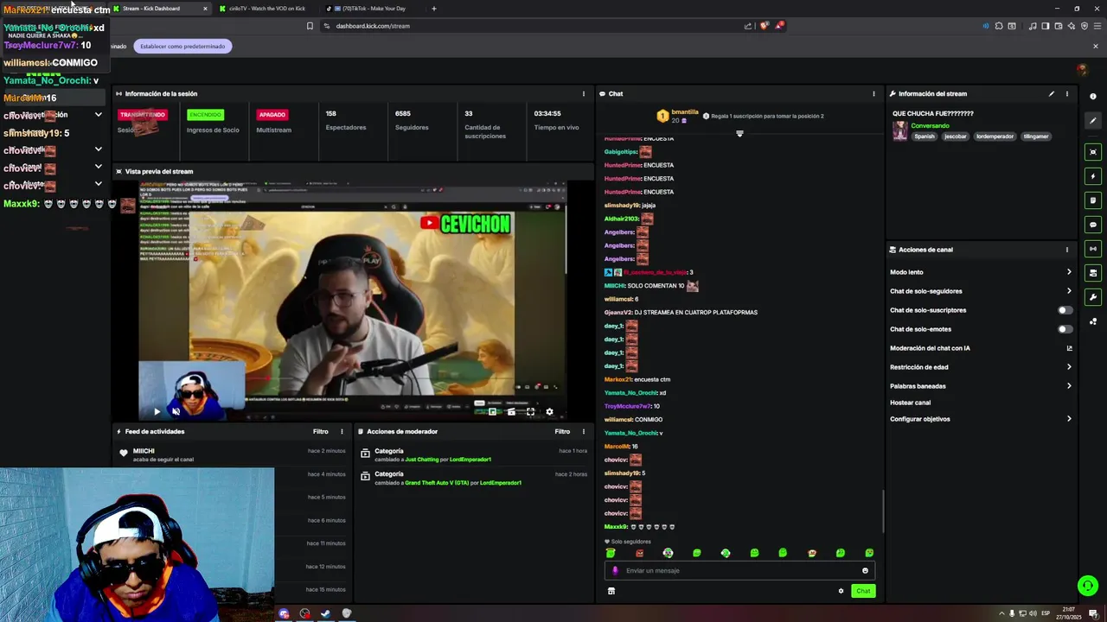Toggle the wrench stream info icon in sidebar

point(1093,297)
